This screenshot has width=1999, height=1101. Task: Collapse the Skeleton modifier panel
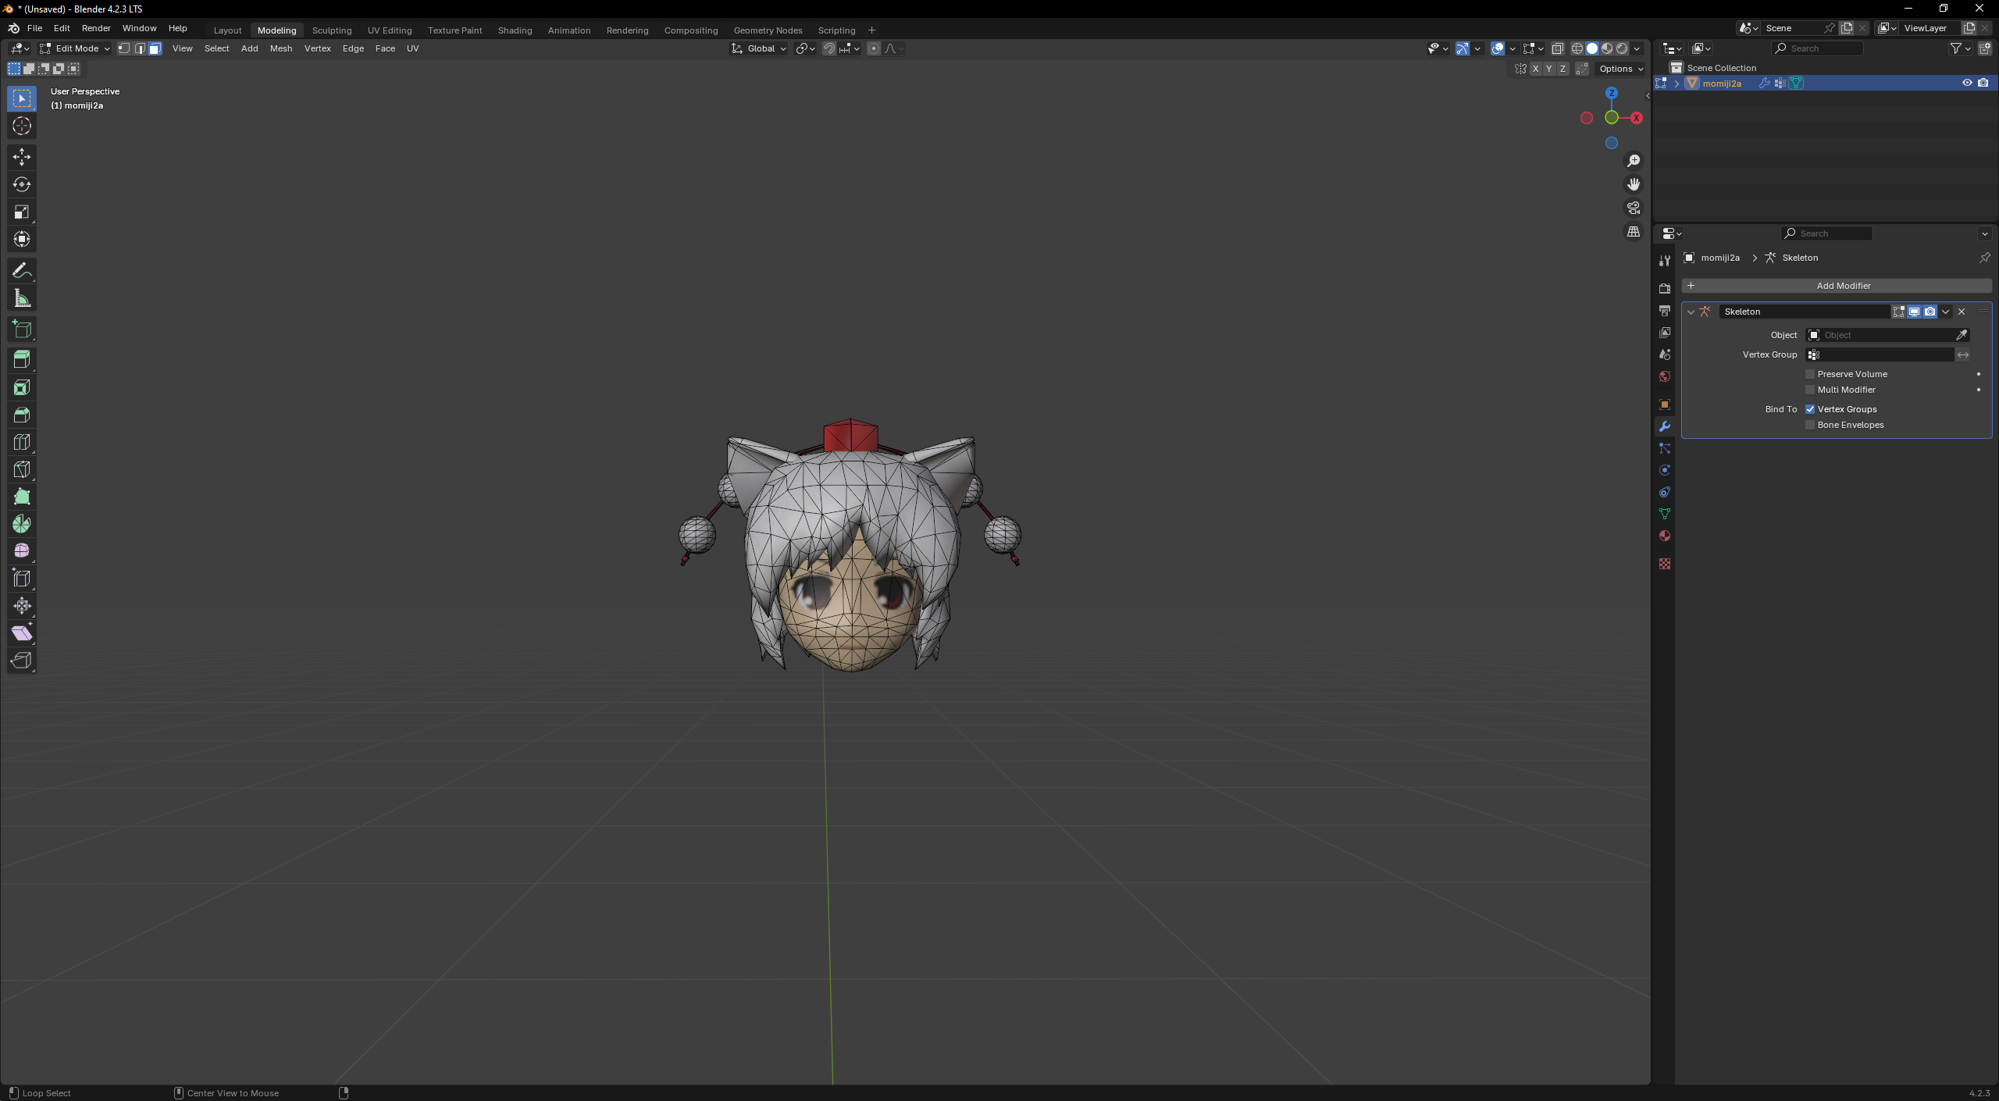coord(1691,312)
